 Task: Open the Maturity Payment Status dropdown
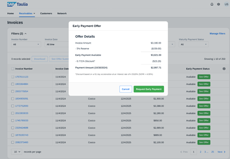pos(194,44)
